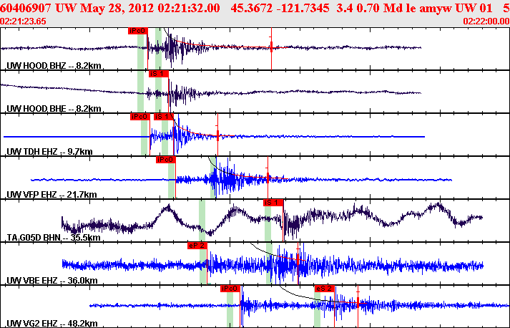Click the 'UW HOOD BHE -- 8.2km' station label
510x328 pixels.
coord(54,109)
